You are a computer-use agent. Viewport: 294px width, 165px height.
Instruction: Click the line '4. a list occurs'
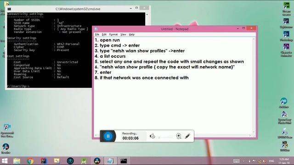click(x=110, y=56)
